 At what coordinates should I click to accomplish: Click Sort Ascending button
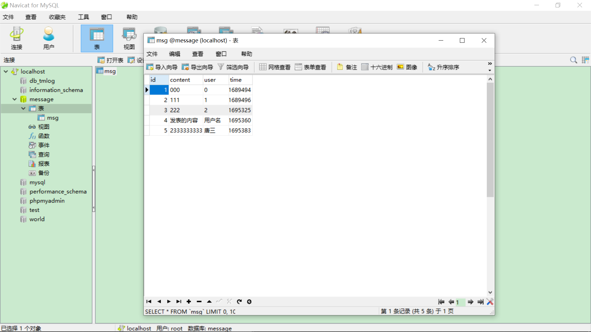pyautogui.click(x=444, y=67)
